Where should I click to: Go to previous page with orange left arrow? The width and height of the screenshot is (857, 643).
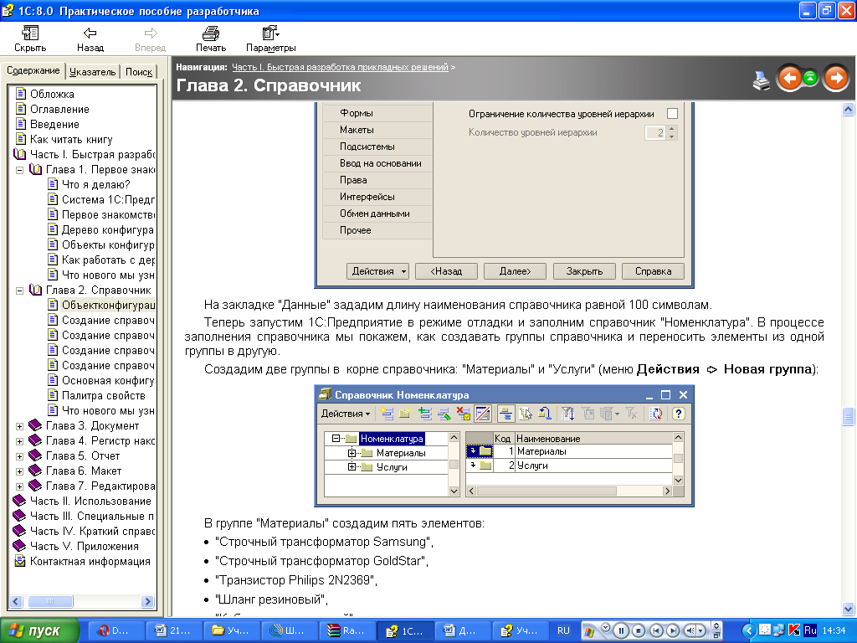tap(789, 79)
